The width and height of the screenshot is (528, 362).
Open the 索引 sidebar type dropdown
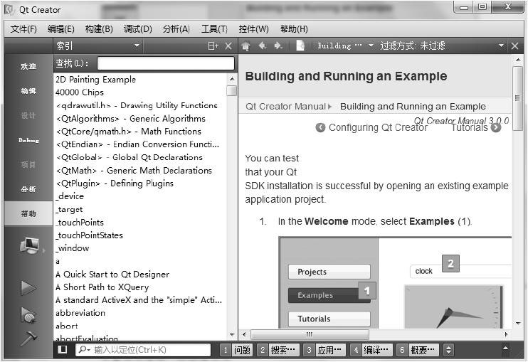98,46
